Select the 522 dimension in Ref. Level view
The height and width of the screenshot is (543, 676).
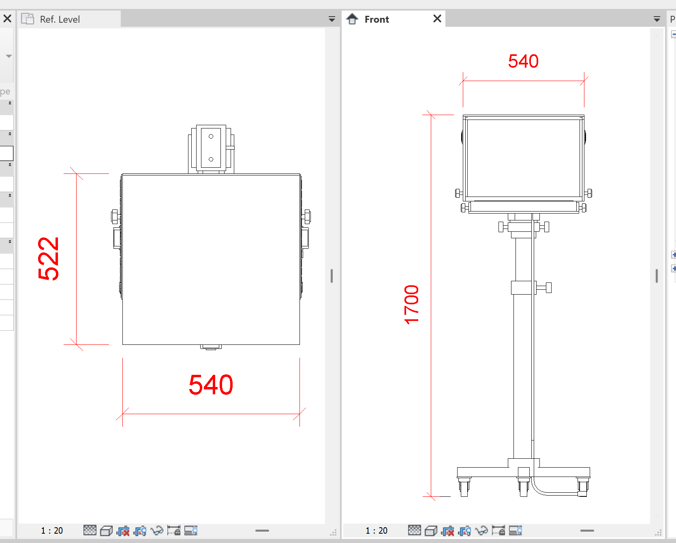[48, 259]
